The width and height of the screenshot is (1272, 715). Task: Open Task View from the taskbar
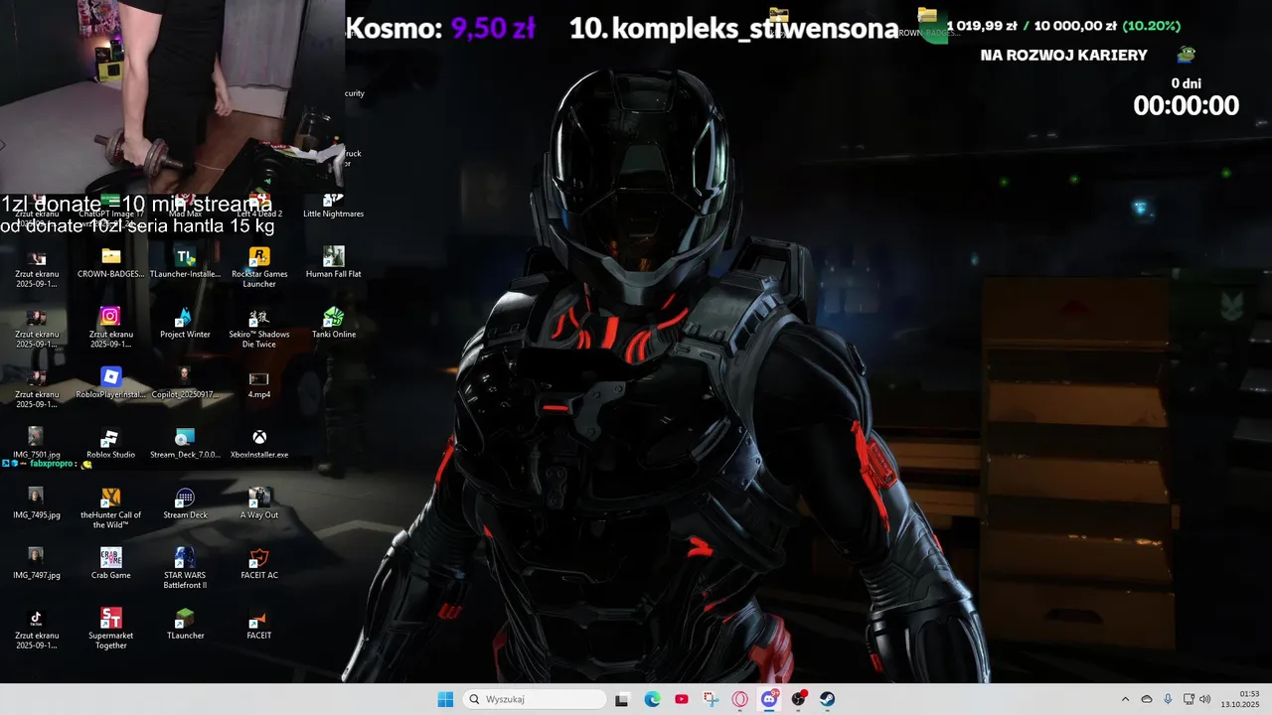(622, 699)
